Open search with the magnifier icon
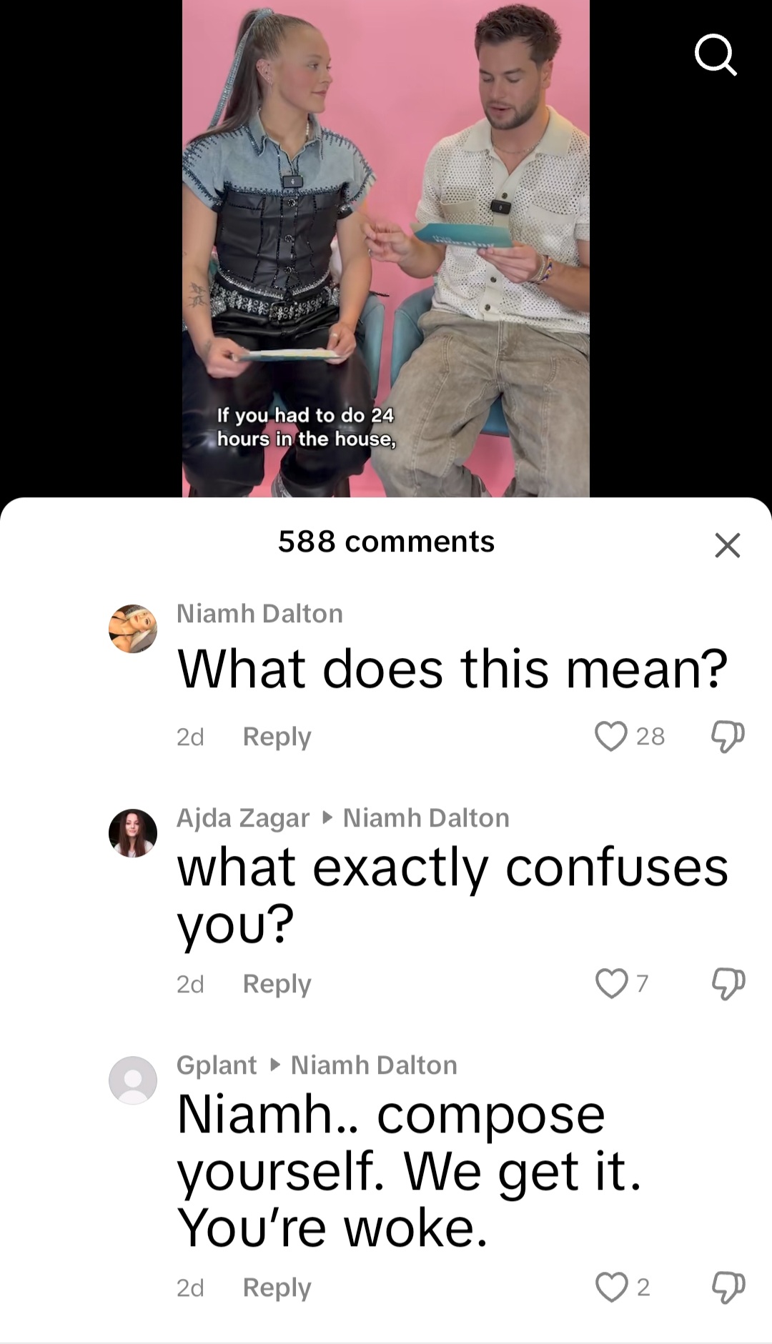Screen dimensions: 772x1344 coord(716,55)
